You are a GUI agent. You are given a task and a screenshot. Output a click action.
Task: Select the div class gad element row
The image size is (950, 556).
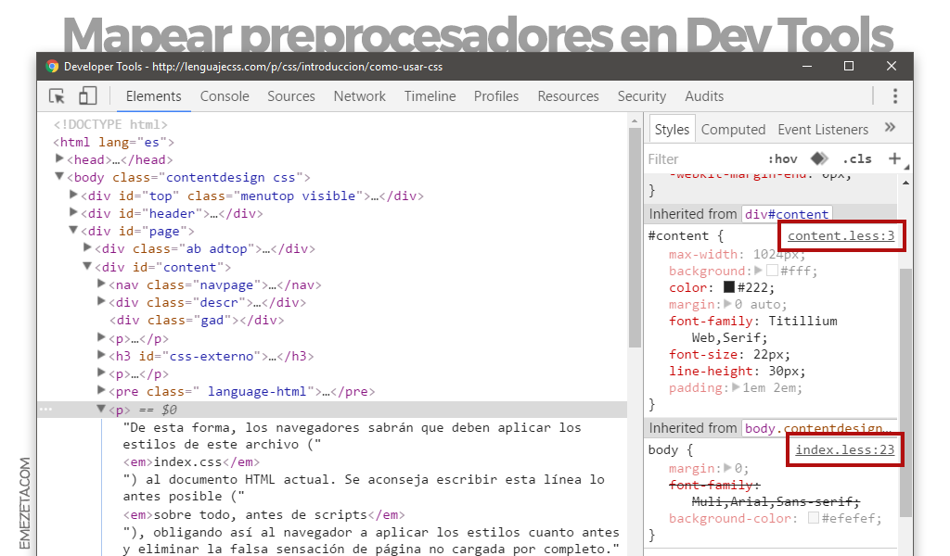(x=197, y=320)
